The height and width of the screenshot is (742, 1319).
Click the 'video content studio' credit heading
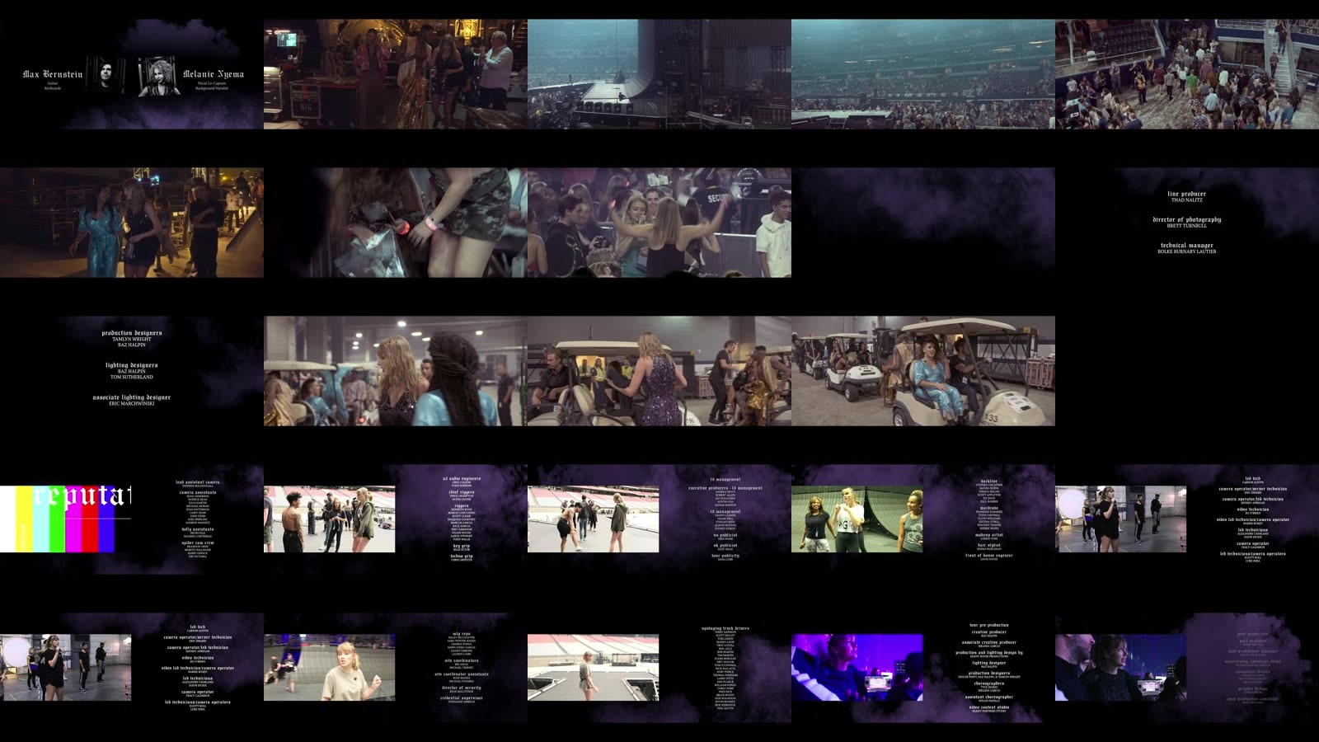tap(989, 707)
